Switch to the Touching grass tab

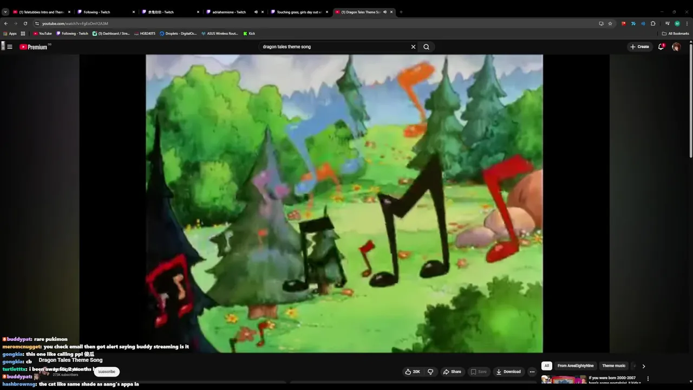click(x=299, y=12)
